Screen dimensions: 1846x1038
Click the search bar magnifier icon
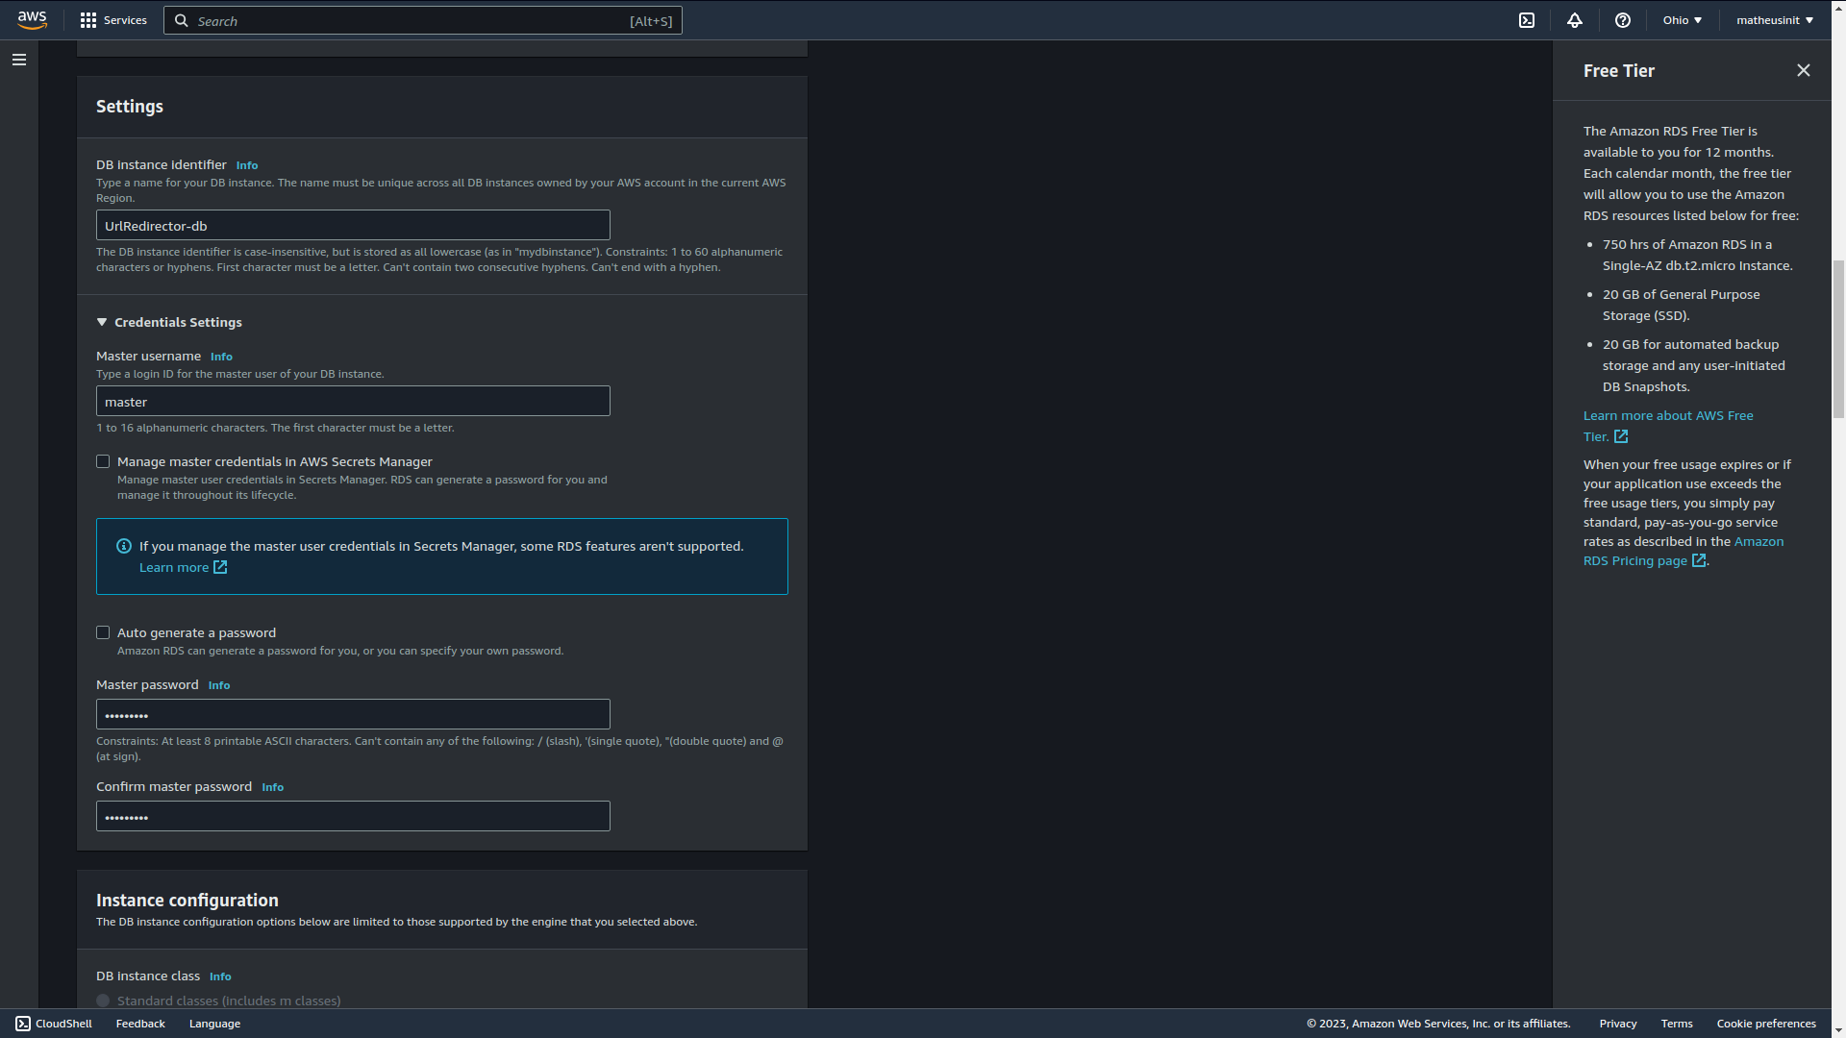click(183, 20)
